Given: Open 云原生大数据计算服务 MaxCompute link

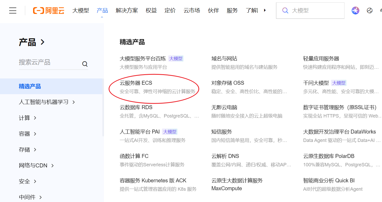Looking at the screenshot, I should tap(237, 184).
